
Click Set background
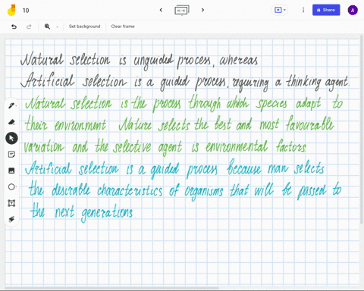pos(84,27)
